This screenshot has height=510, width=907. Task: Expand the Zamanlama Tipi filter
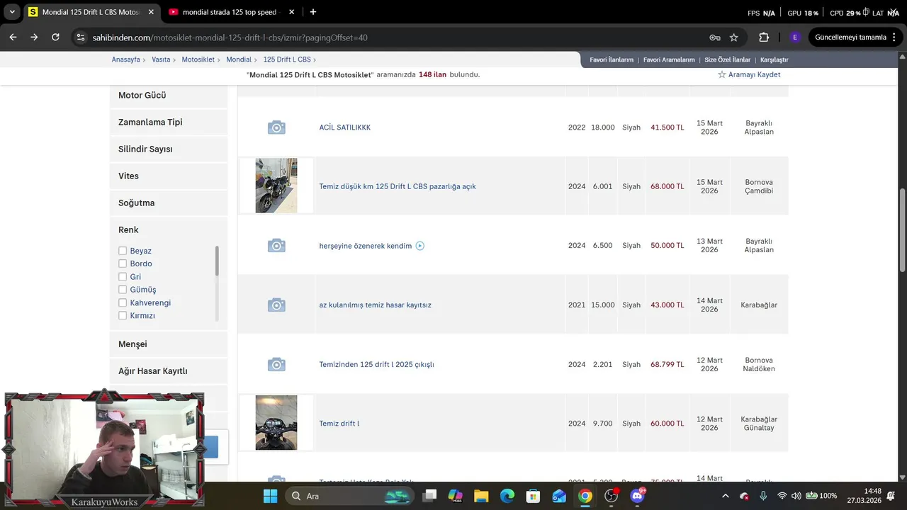tap(169, 122)
